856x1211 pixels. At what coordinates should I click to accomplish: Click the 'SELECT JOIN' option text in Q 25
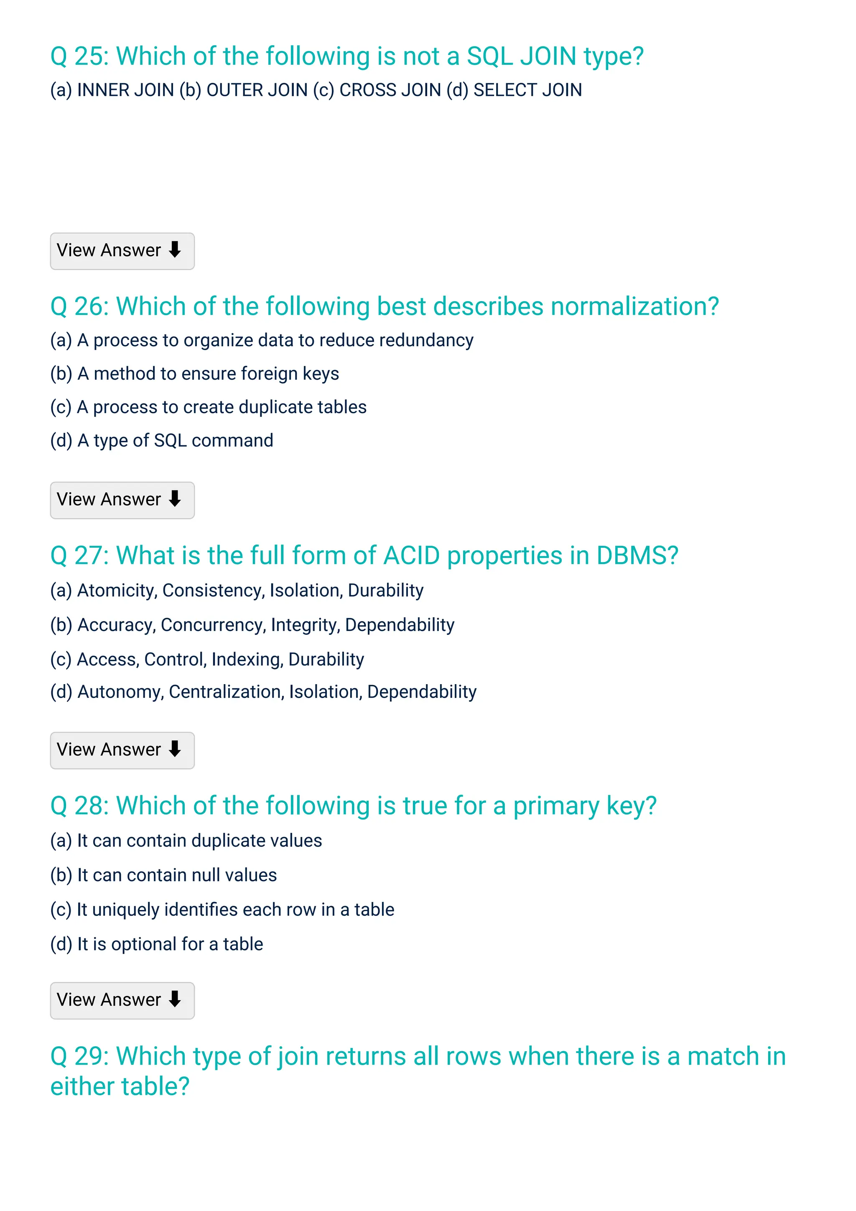point(527,90)
